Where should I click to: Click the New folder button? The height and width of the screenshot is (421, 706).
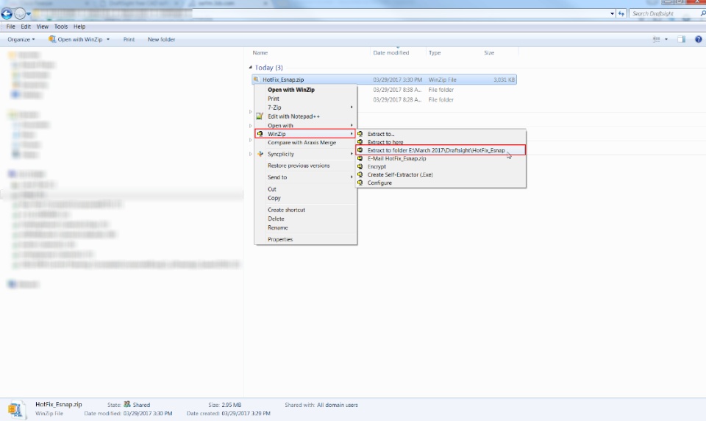(161, 39)
